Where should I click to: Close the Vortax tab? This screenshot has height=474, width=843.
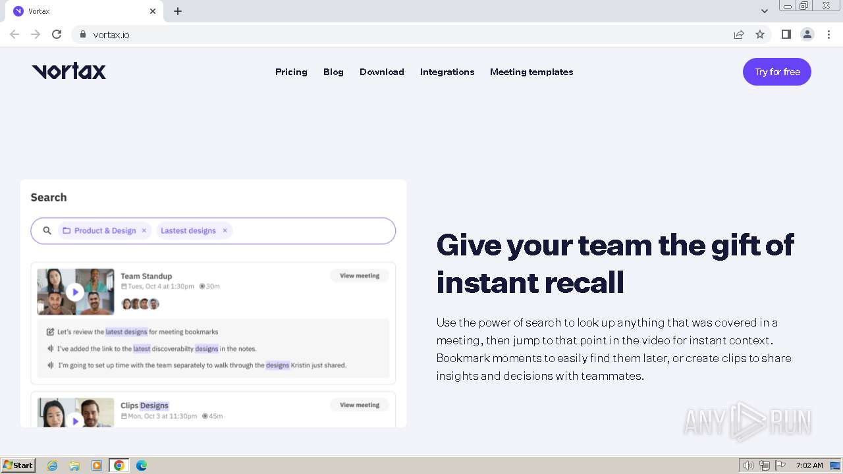coord(153,11)
